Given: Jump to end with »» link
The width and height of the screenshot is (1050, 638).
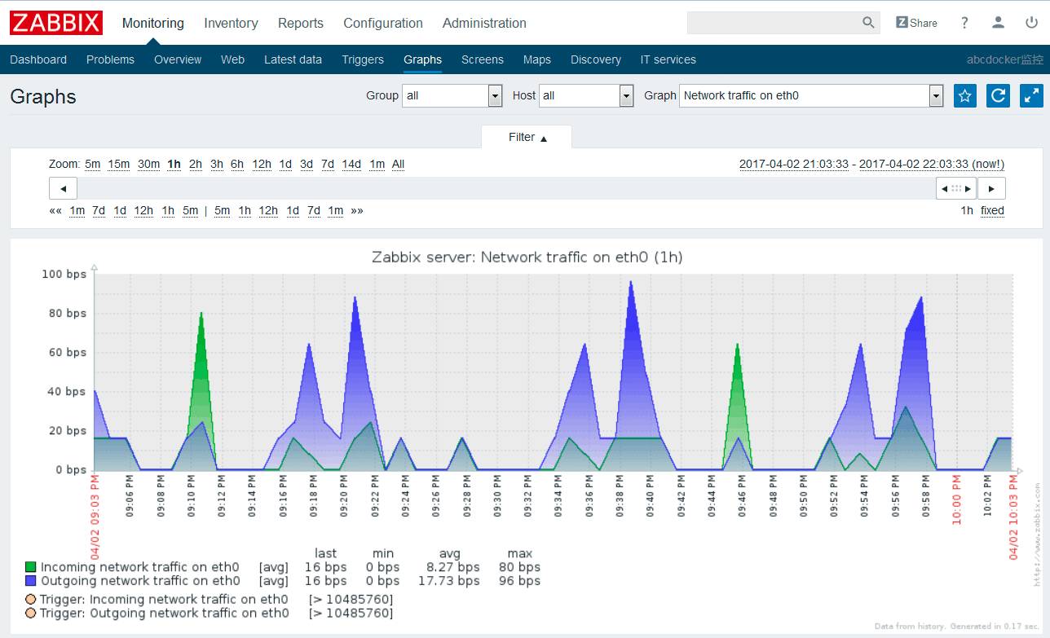Looking at the screenshot, I should coord(357,210).
